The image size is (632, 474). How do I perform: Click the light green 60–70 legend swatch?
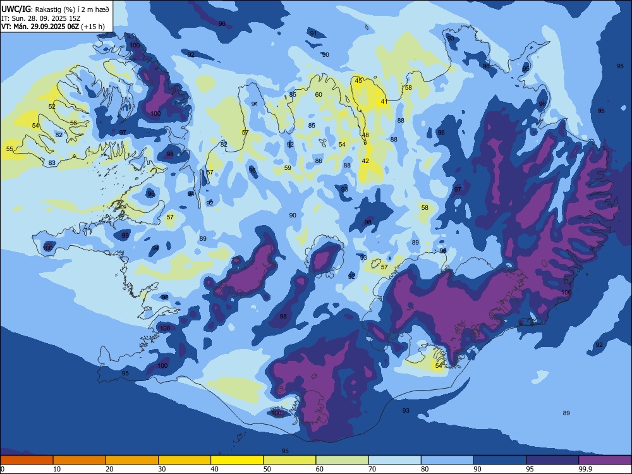[342, 460]
